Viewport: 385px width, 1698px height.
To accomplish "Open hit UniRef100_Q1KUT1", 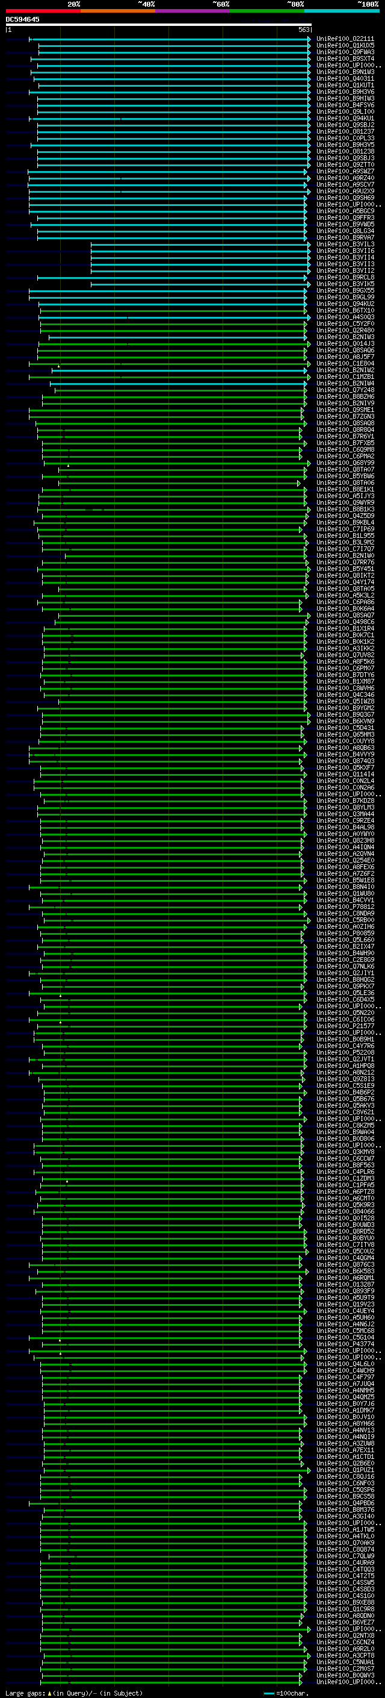I will pos(345,85).
